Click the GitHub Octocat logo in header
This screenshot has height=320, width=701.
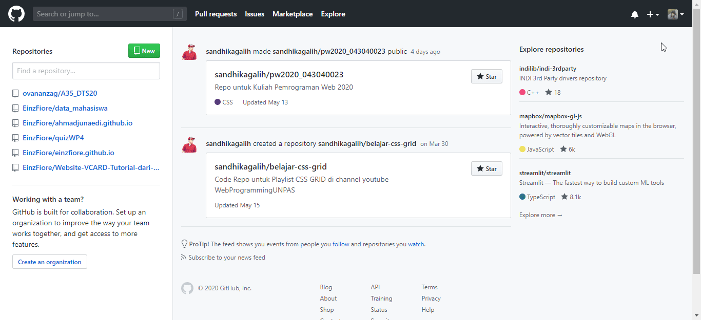click(16, 14)
